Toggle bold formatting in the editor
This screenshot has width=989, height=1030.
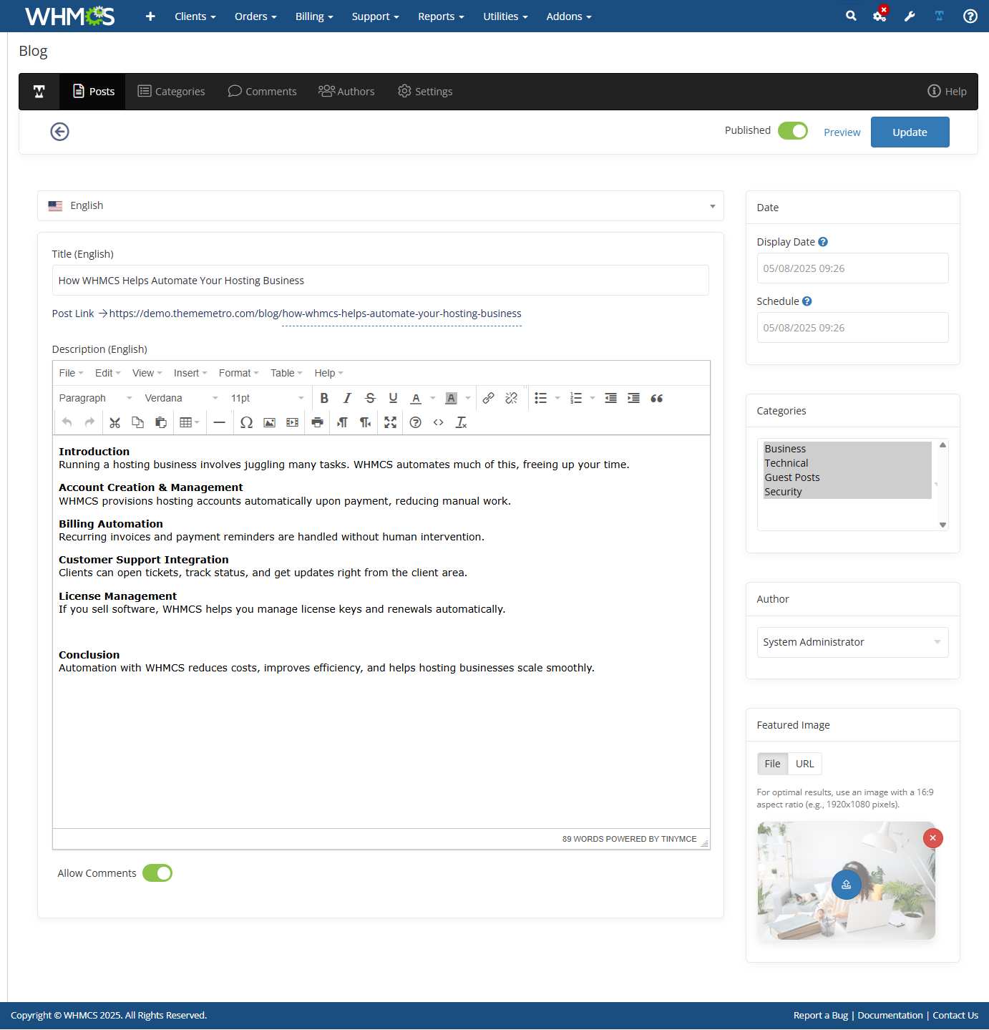(324, 398)
